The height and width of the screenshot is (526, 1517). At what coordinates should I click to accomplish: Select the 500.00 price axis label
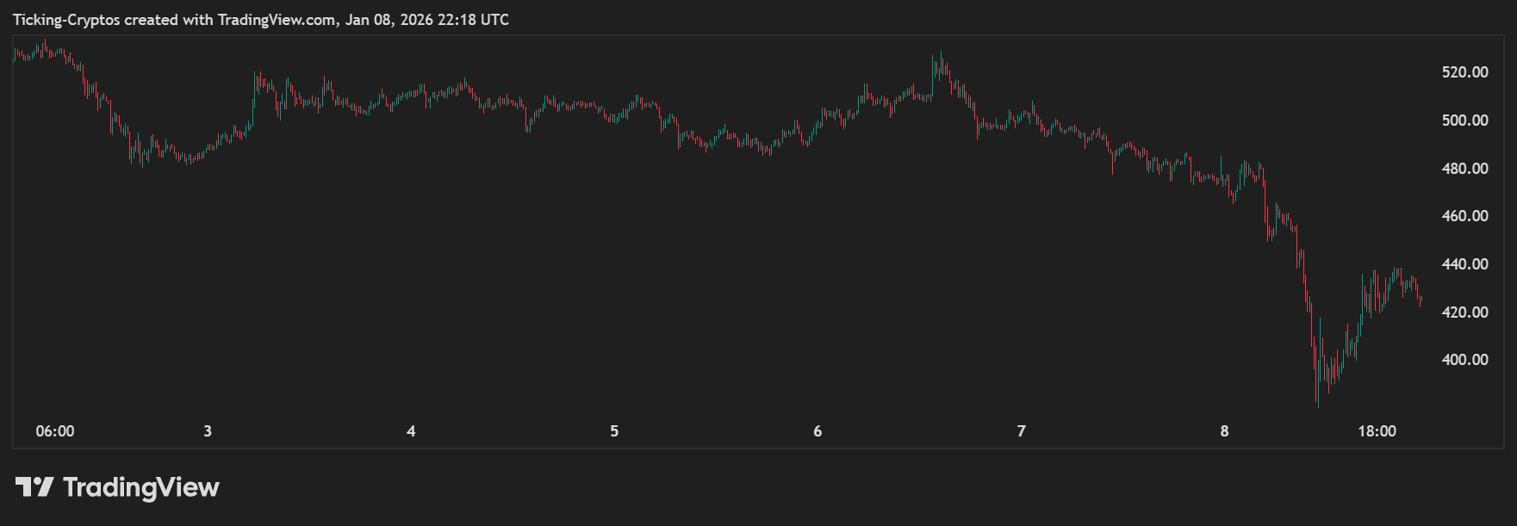[1464, 121]
